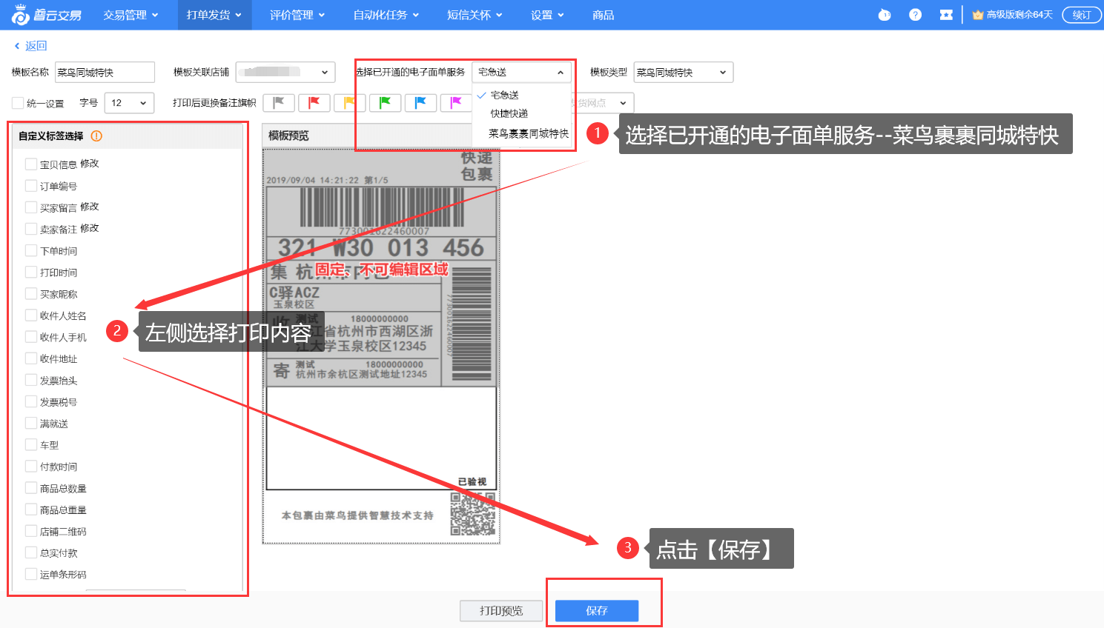Expand the 短信关怀 menu
Screen dimensions: 1104x628
(x=475, y=15)
